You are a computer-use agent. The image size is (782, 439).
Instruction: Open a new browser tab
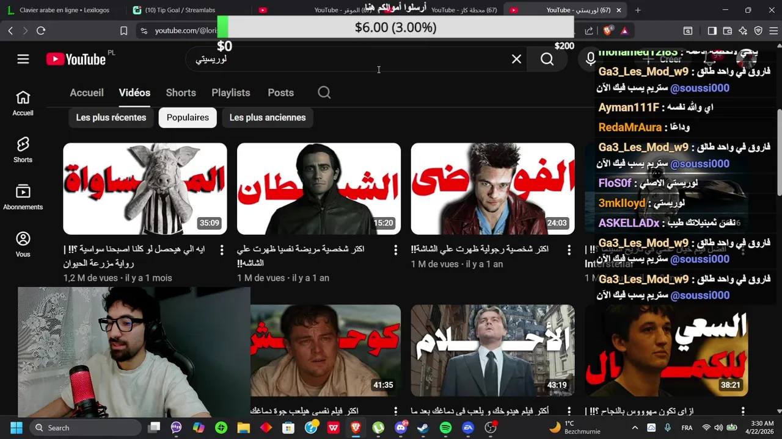click(x=638, y=10)
